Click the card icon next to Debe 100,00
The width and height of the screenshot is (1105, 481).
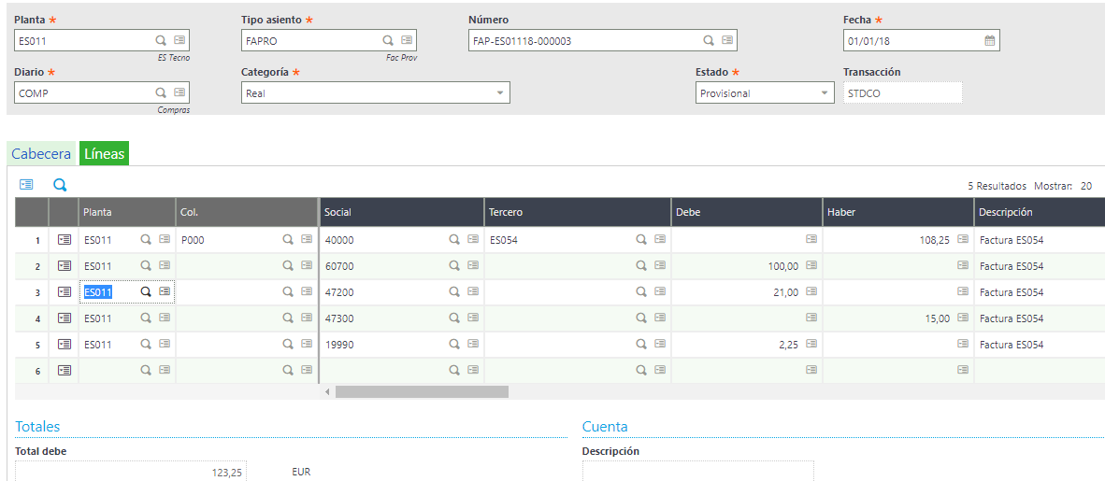click(811, 265)
